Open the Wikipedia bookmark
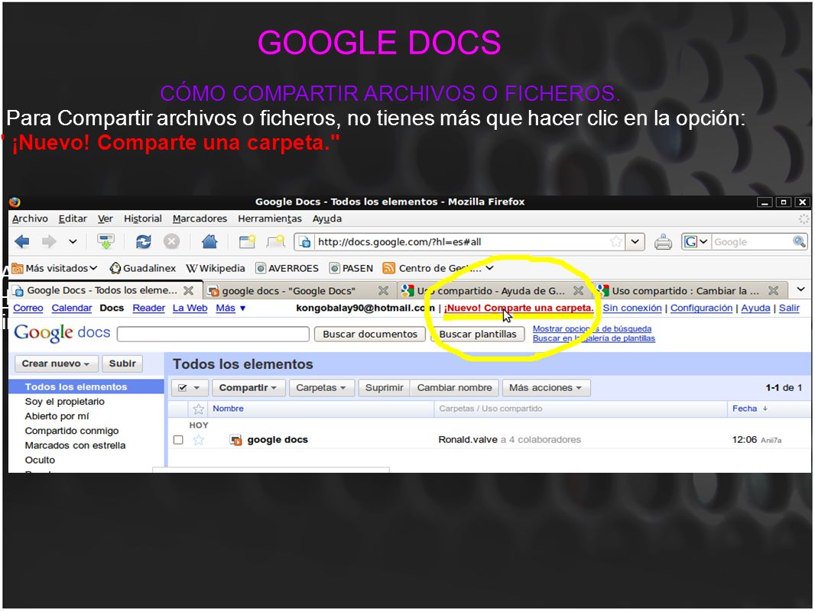 click(x=216, y=268)
